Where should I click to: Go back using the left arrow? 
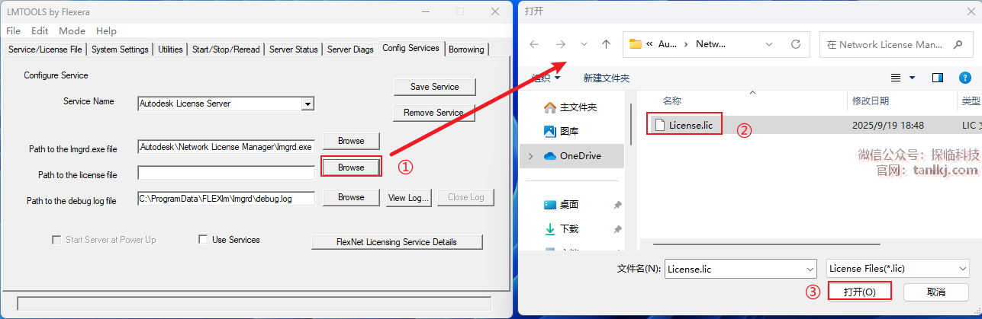click(x=534, y=44)
